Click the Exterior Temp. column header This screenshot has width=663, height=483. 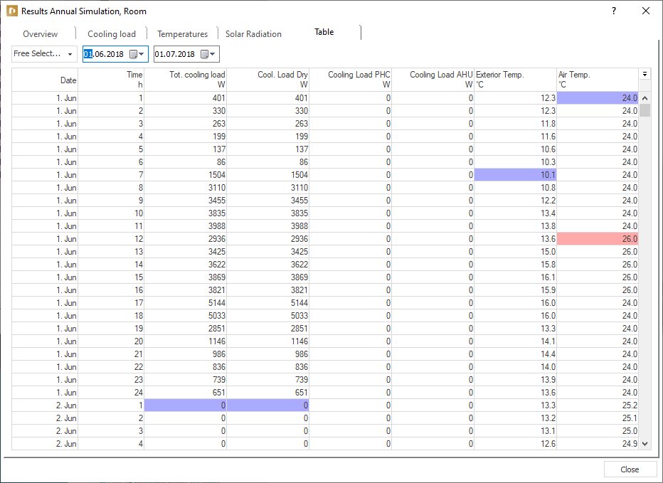click(x=515, y=80)
